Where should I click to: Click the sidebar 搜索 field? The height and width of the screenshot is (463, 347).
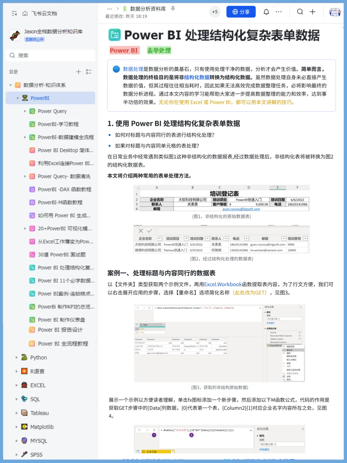click(50, 55)
